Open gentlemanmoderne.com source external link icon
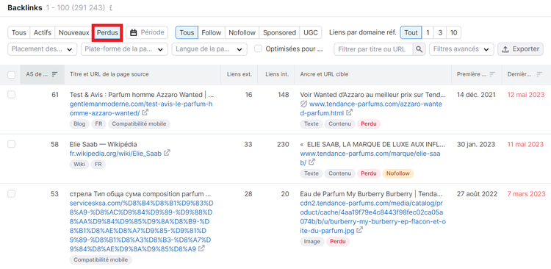This screenshot has width=551, height=269. 145,112
